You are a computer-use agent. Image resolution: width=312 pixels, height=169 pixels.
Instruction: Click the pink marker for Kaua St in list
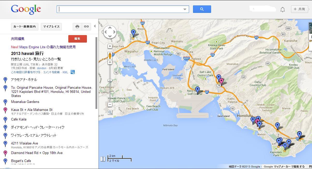coord(5,110)
